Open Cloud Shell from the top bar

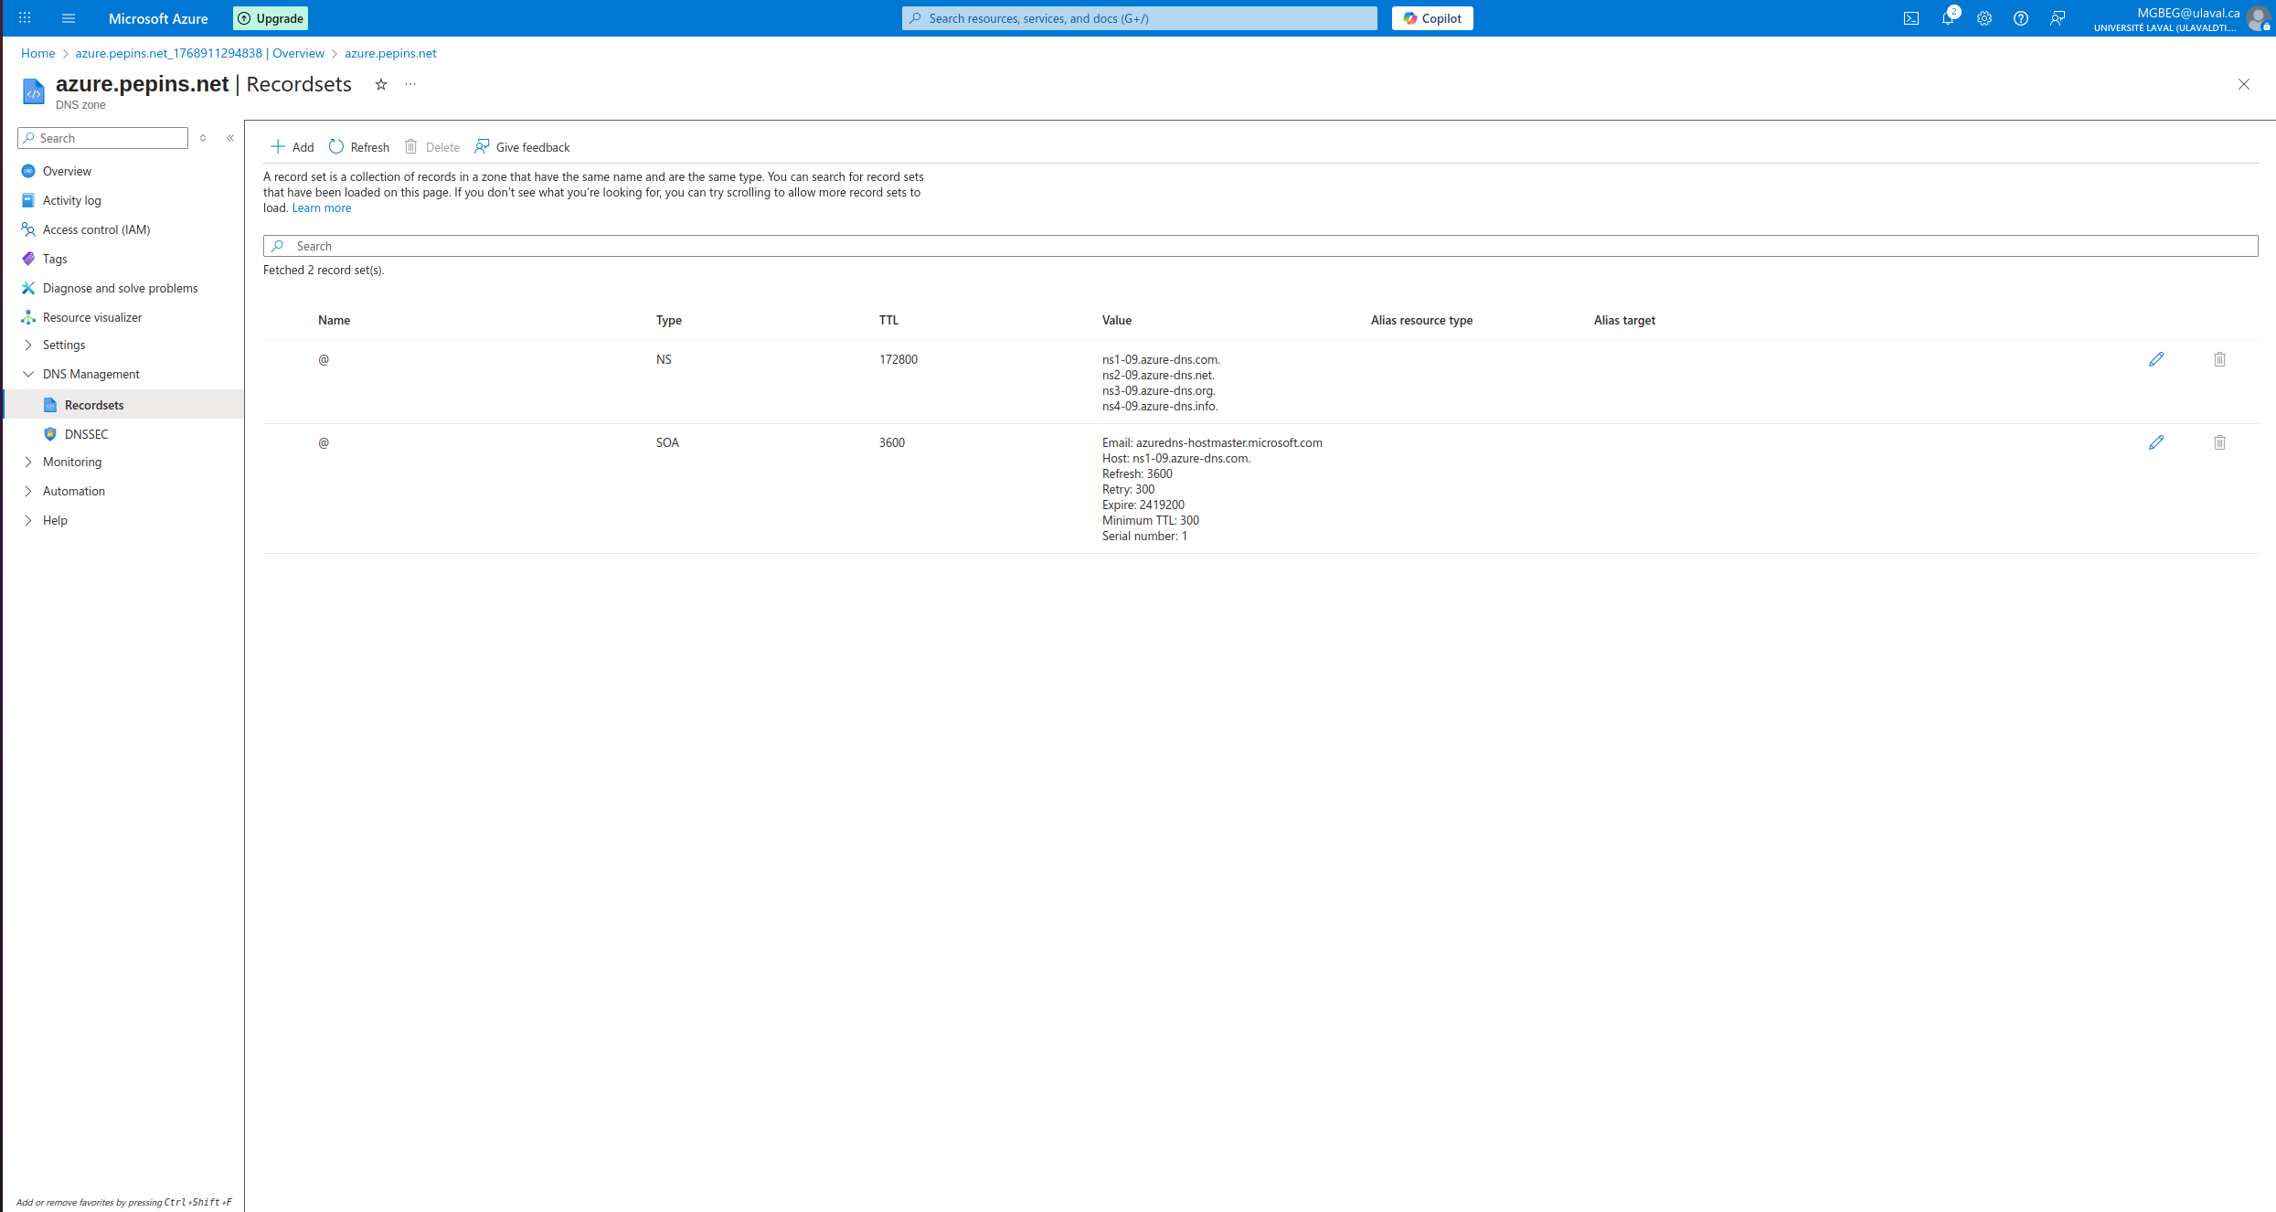point(1911,18)
